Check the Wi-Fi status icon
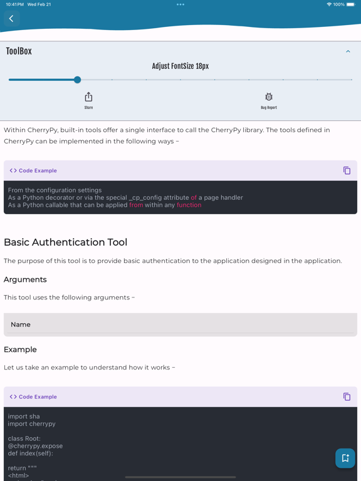The height and width of the screenshot is (481, 361). click(329, 4)
